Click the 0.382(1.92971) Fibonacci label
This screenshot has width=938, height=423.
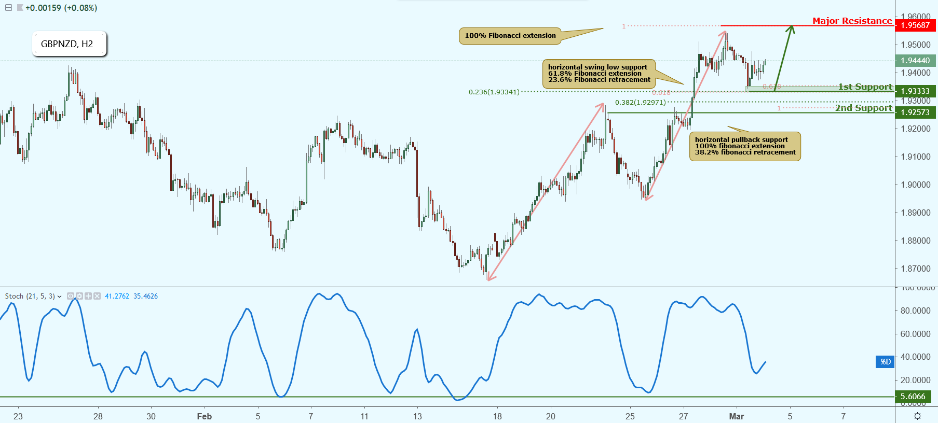point(640,103)
